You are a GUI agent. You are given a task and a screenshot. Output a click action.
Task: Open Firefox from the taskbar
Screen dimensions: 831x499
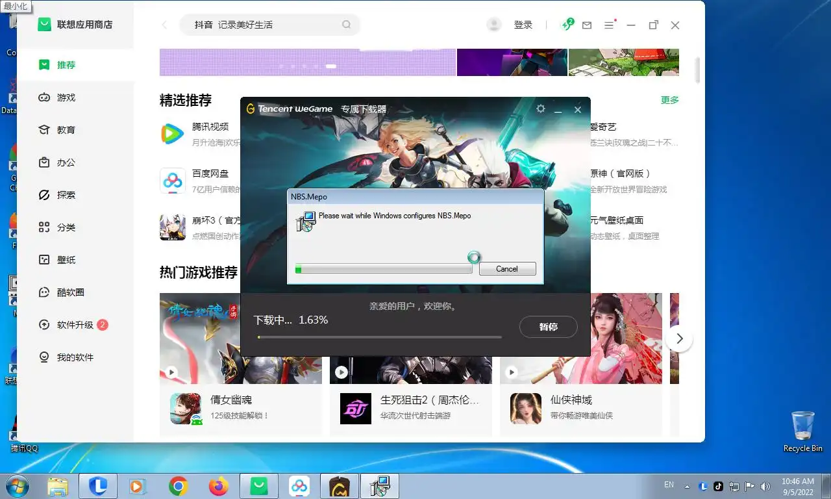(x=219, y=486)
